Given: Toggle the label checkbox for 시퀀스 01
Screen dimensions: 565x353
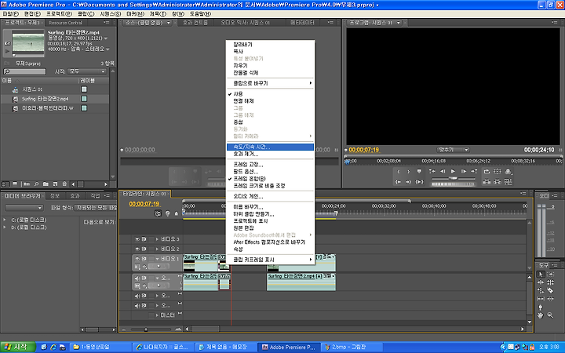Looking at the screenshot, I should point(84,89).
